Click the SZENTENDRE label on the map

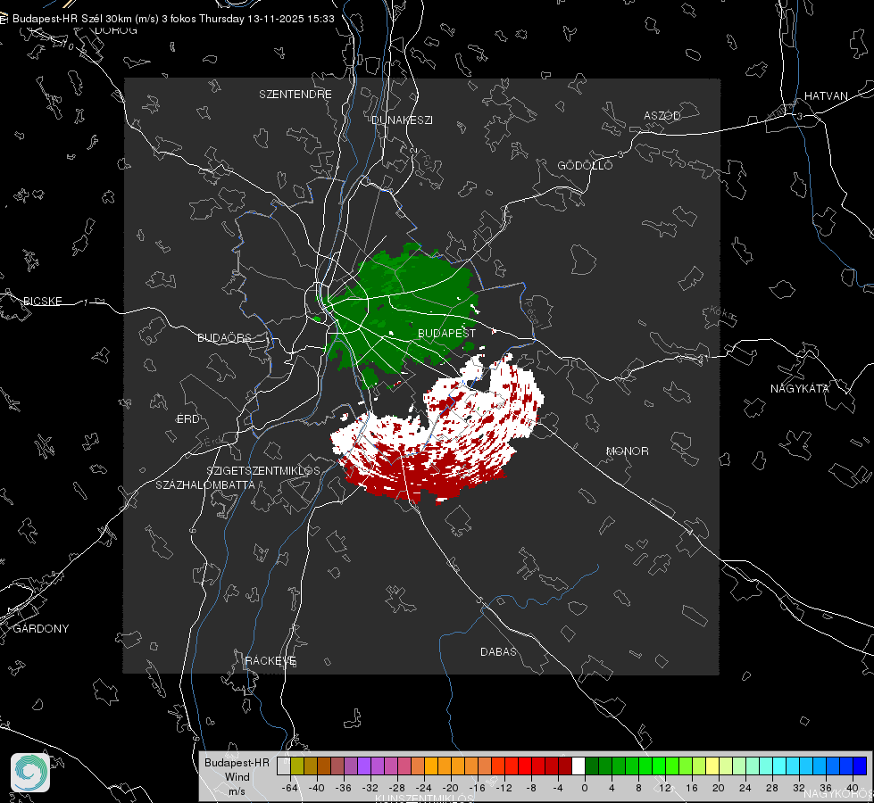[295, 95]
